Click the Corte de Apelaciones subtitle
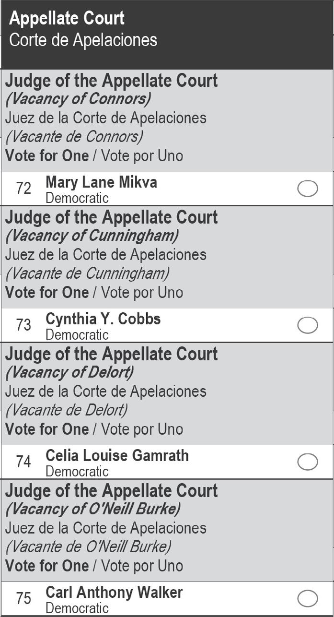This screenshot has width=334, height=617. 83,40
